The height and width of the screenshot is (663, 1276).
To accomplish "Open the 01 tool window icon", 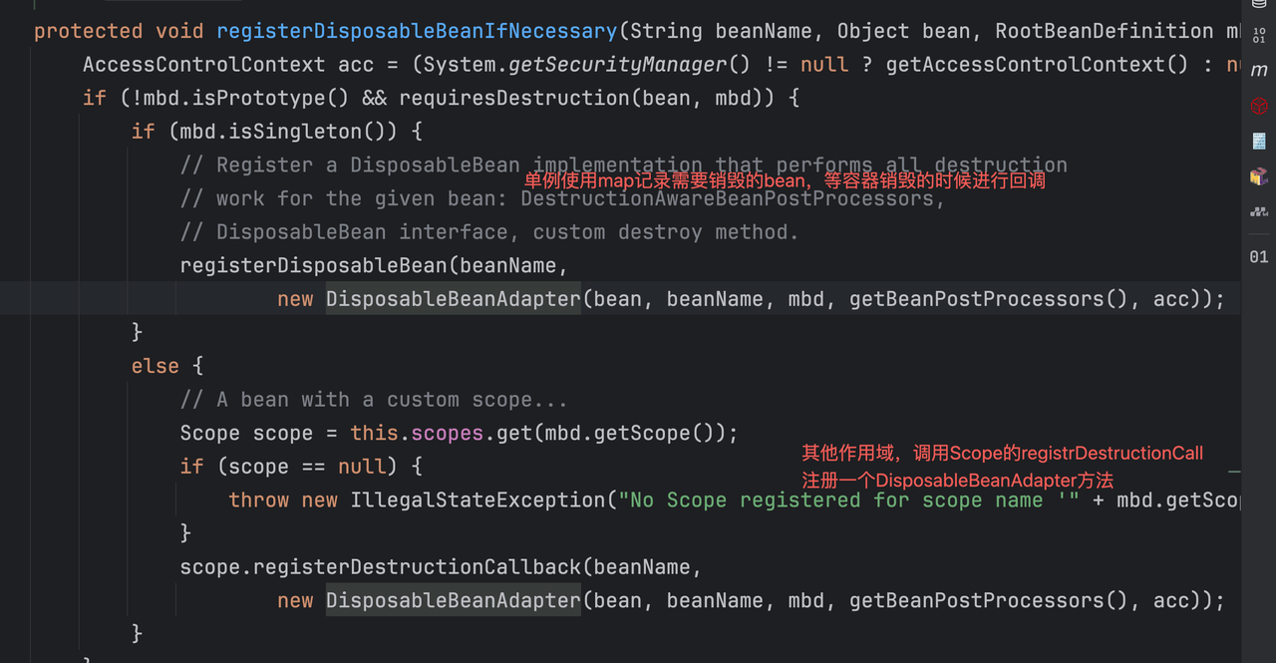I will [1259, 256].
